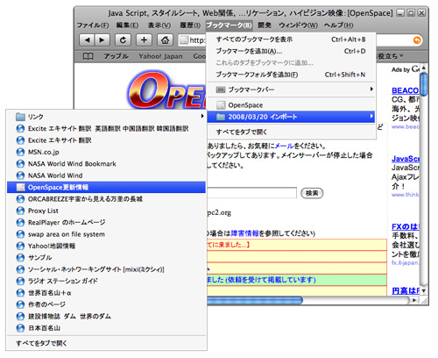
Task: Open the ファイル(F) menu
Action: tap(93, 25)
